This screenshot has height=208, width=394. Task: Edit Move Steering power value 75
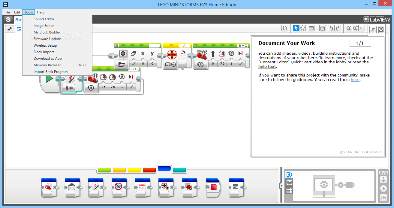coord(222,64)
